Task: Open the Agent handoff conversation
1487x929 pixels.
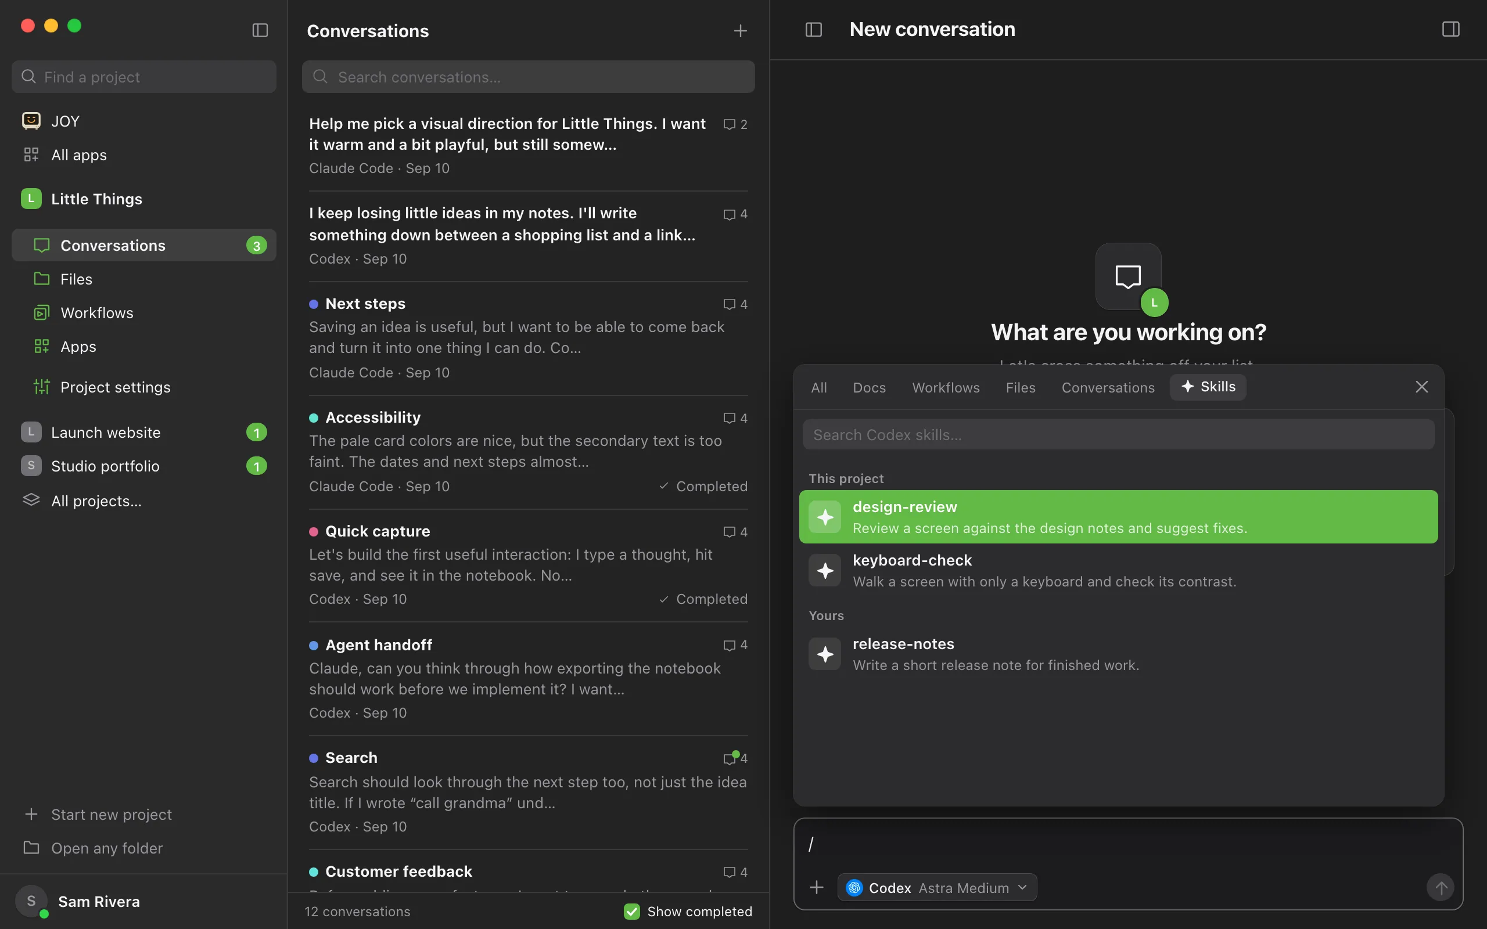Action: [x=528, y=678]
